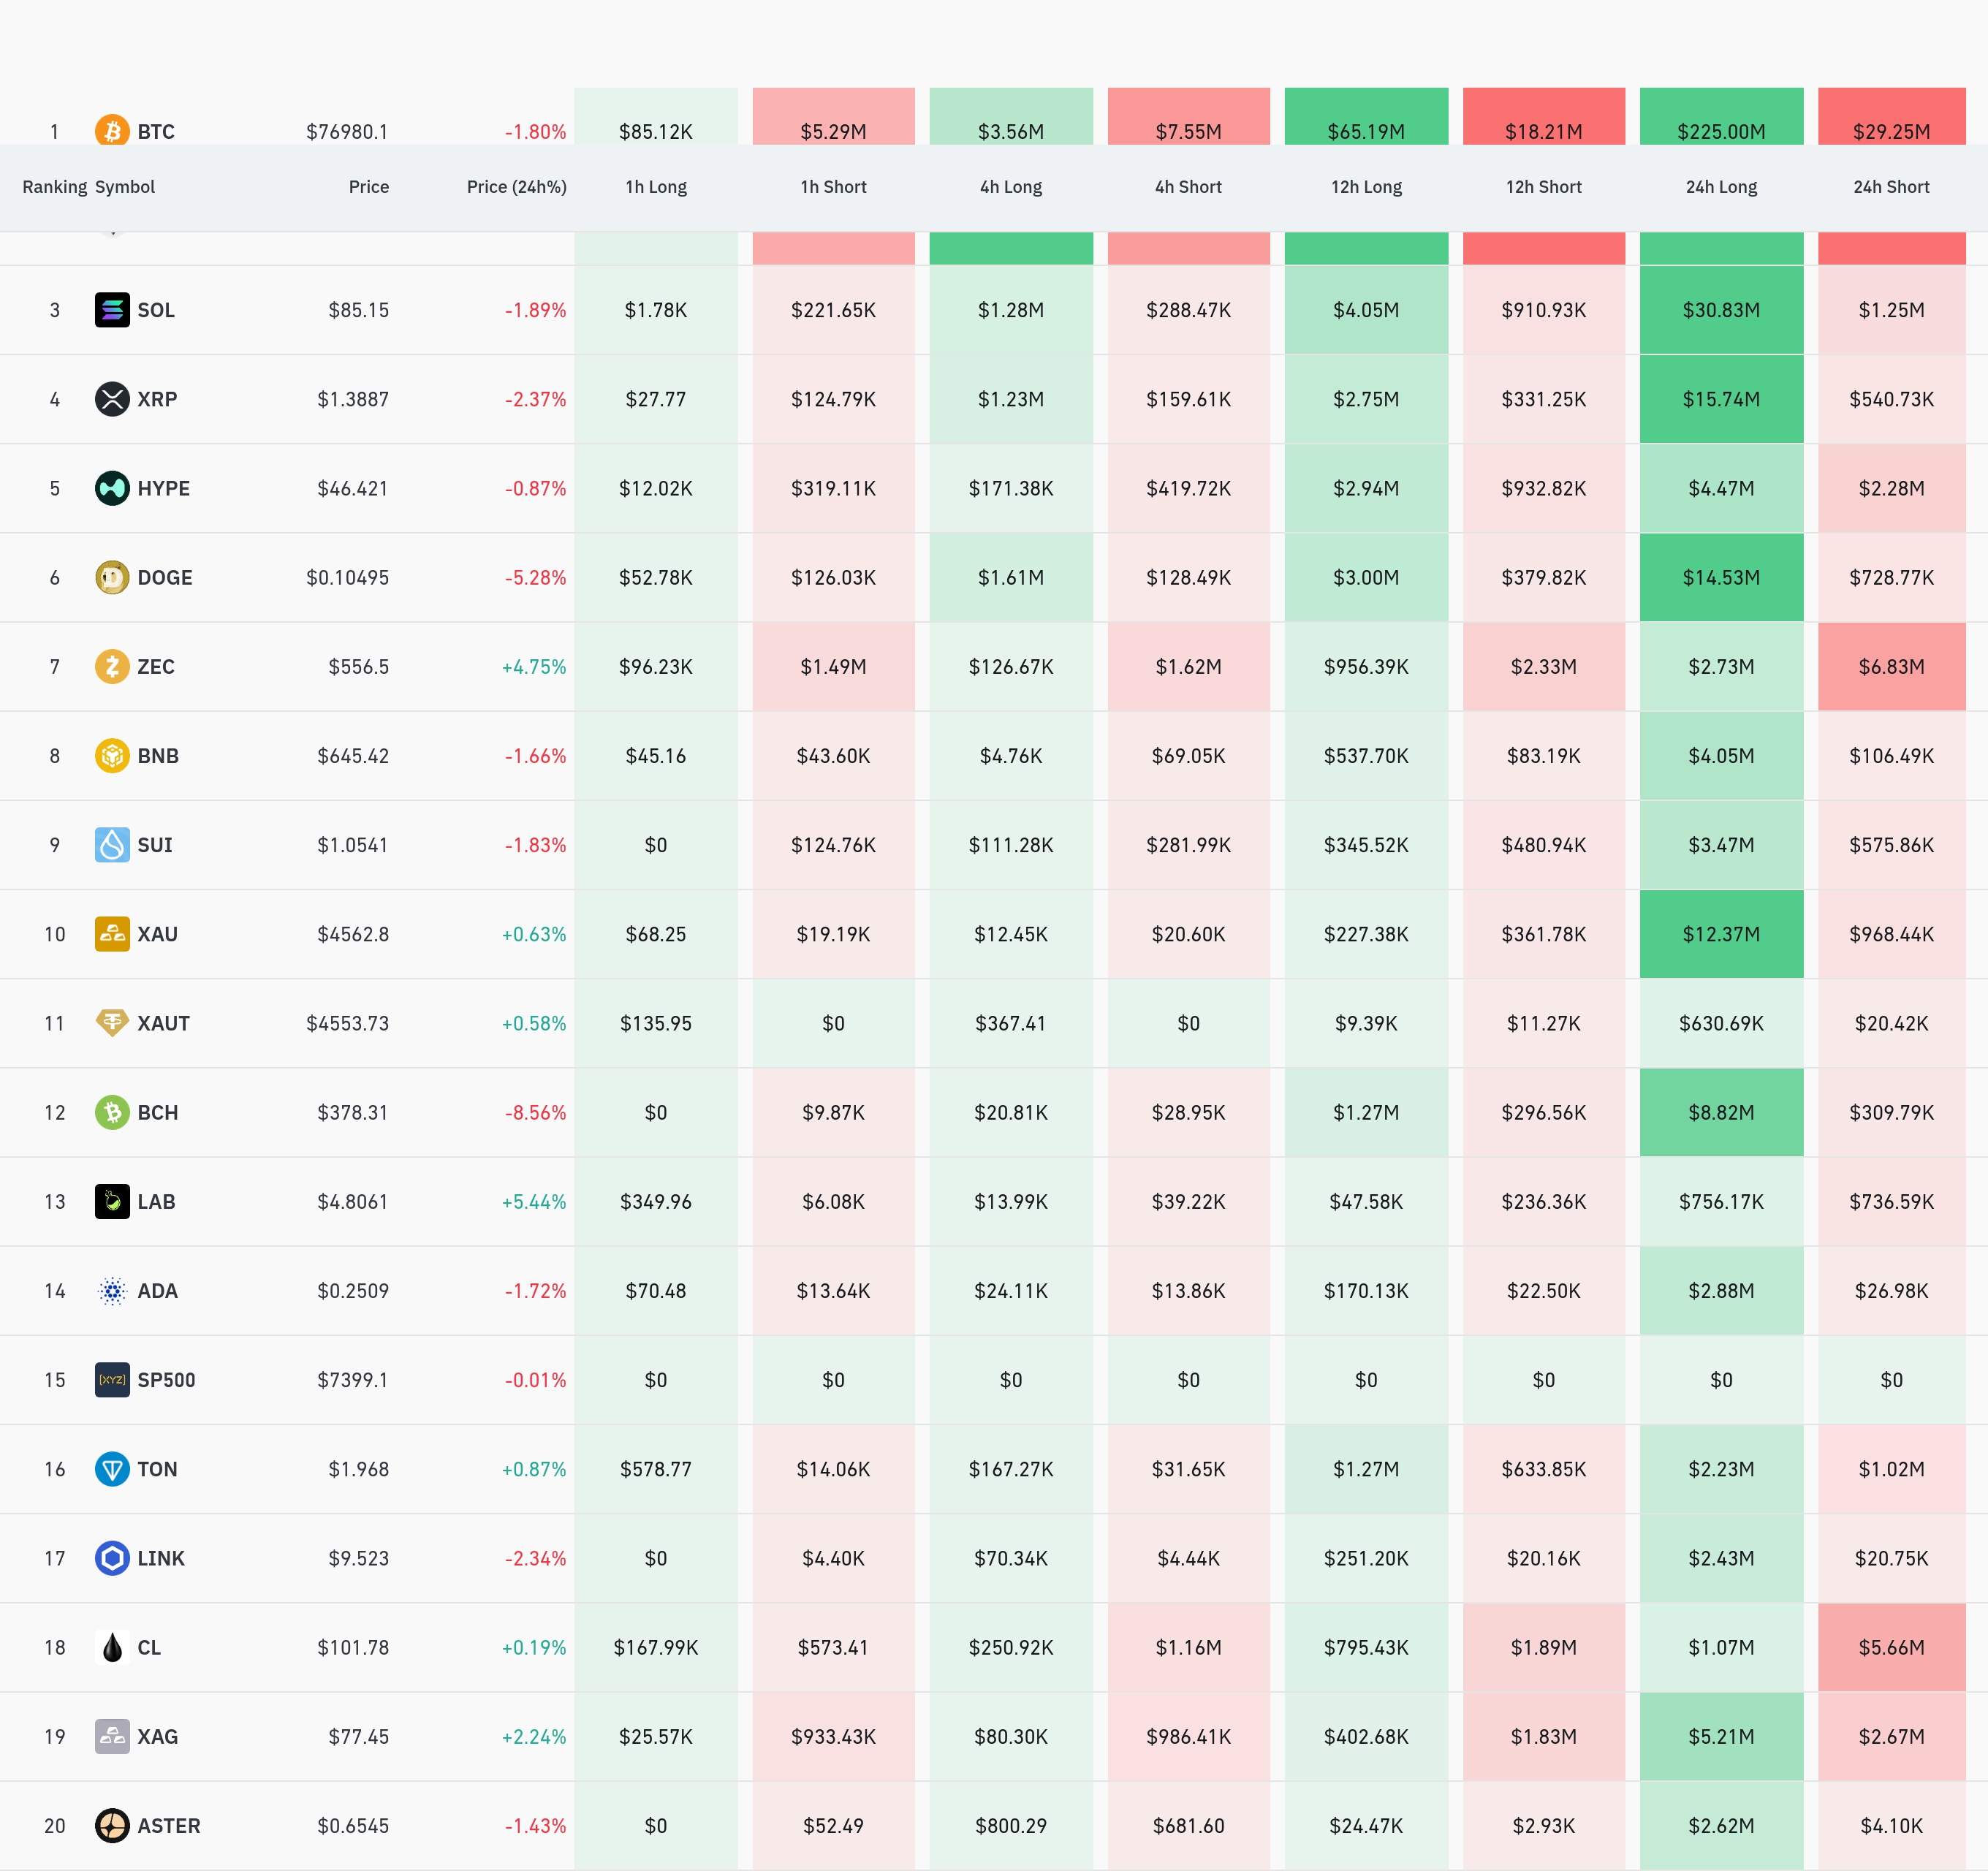Sort by the 1h Short header
The width and height of the screenshot is (1988, 1871).
coord(834,187)
